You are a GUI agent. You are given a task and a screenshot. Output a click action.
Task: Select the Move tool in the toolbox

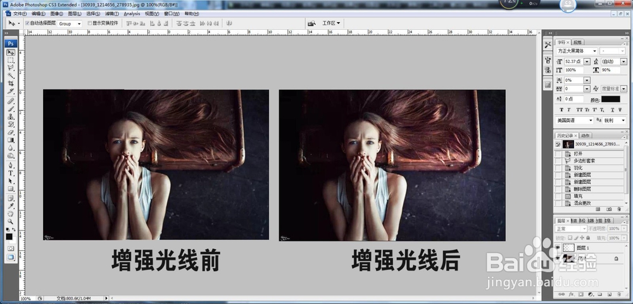[11, 53]
